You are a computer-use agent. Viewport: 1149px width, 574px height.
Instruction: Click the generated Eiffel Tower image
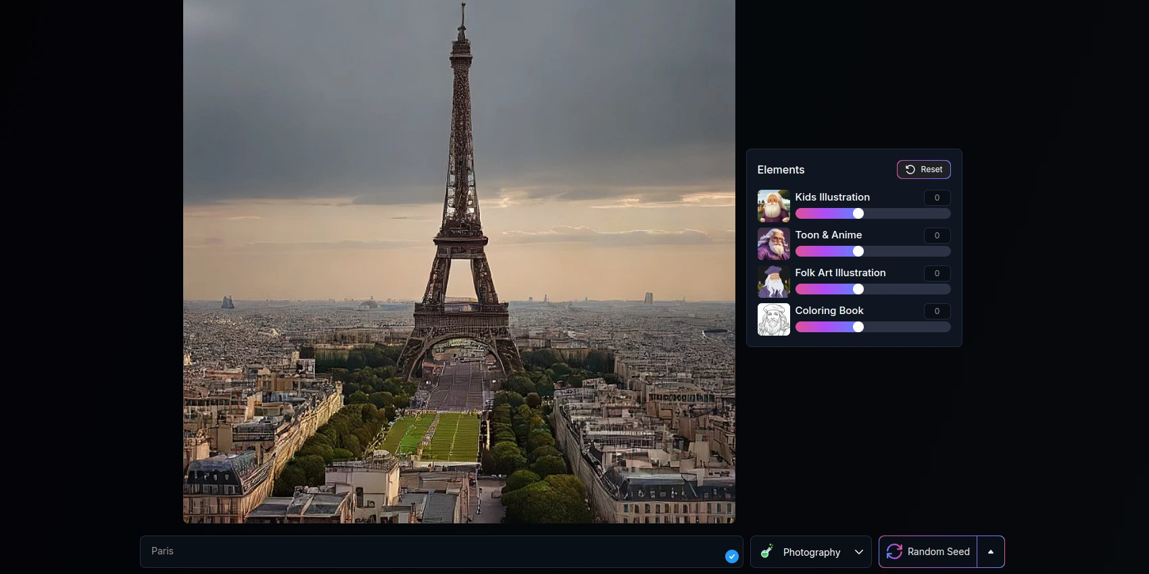tap(459, 261)
